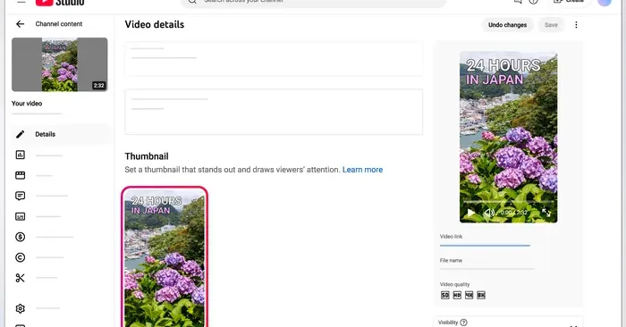Open the Clips scissors icon in sidebar
Image resolution: width=626 pixels, height=327 pixels.
20,278
